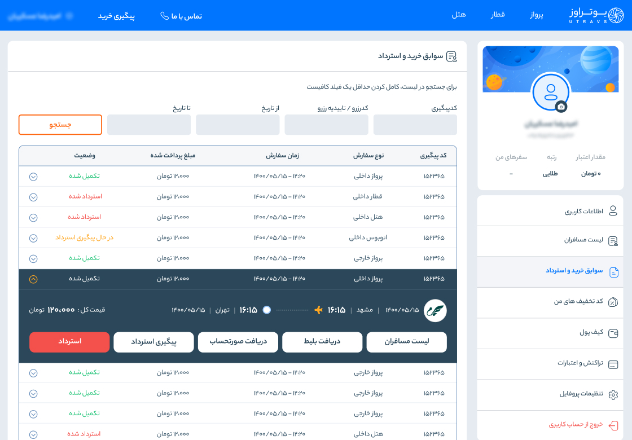Click the discount codes tag icon
The height and width of the screenshot is (440, 632).
[613, 302]
